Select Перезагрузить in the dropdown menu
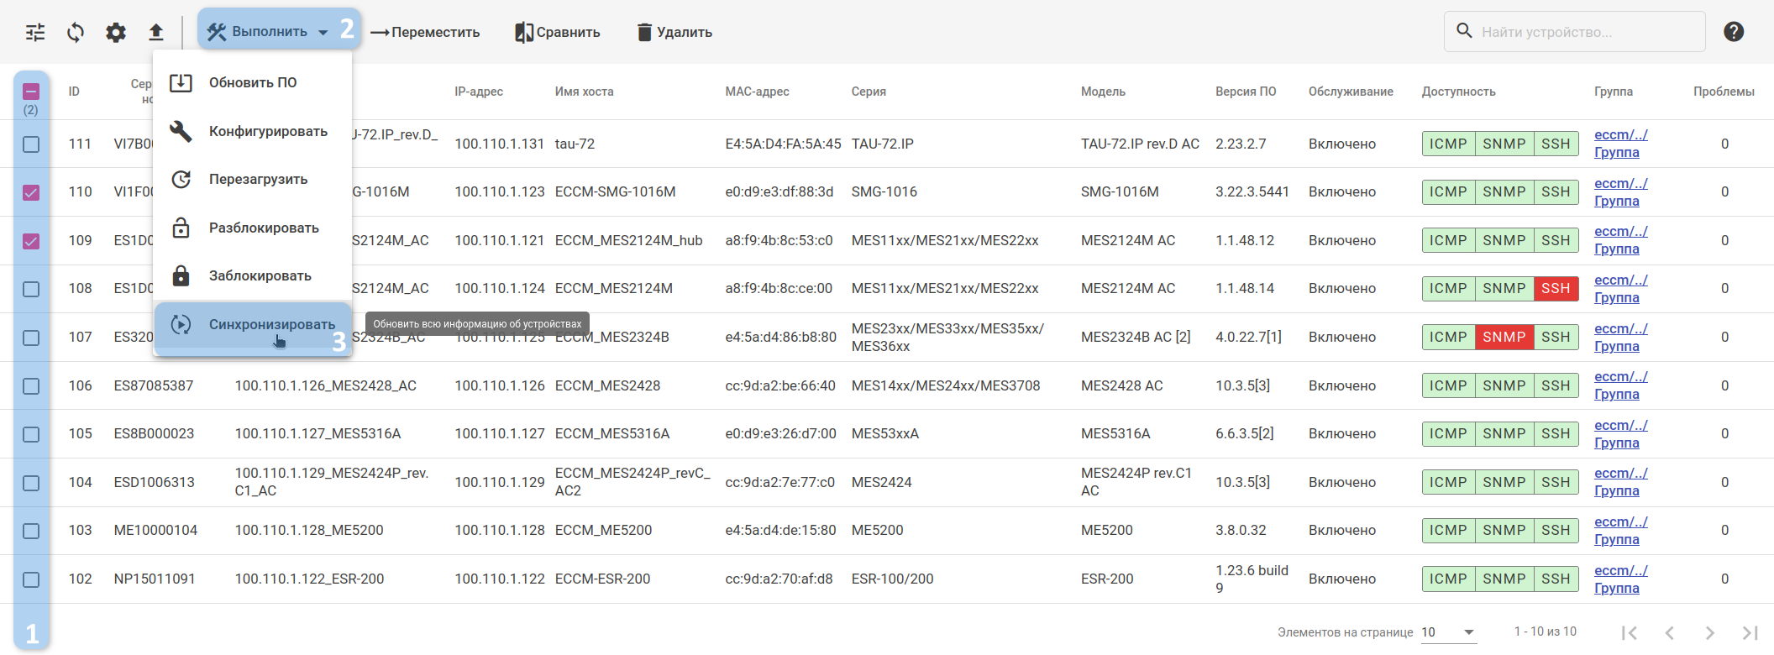Image resolution: width=1774 pixels, height=655 pixels. (258, 180)
